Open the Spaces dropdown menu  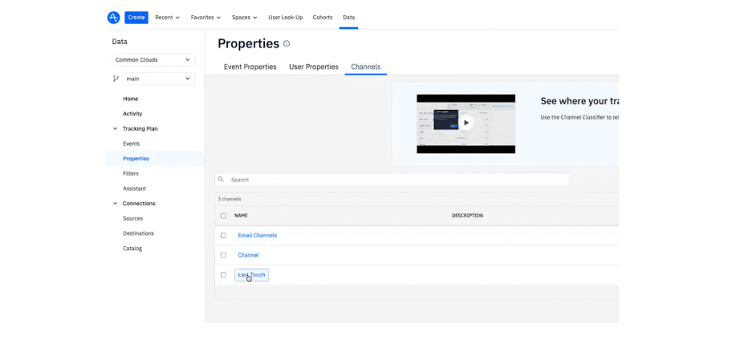(x=244, y=18)
